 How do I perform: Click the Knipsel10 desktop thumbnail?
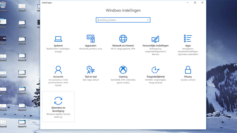click(x=22, y=56)
